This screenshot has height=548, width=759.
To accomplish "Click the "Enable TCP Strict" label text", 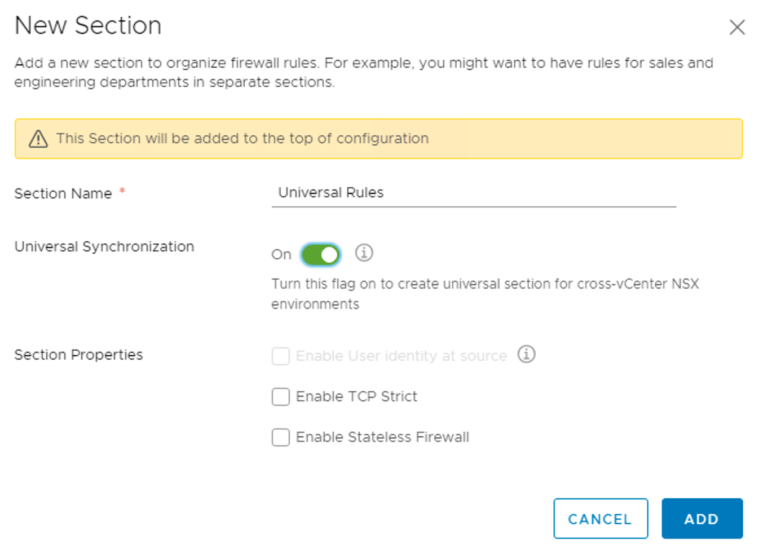I will click(356, 397).
